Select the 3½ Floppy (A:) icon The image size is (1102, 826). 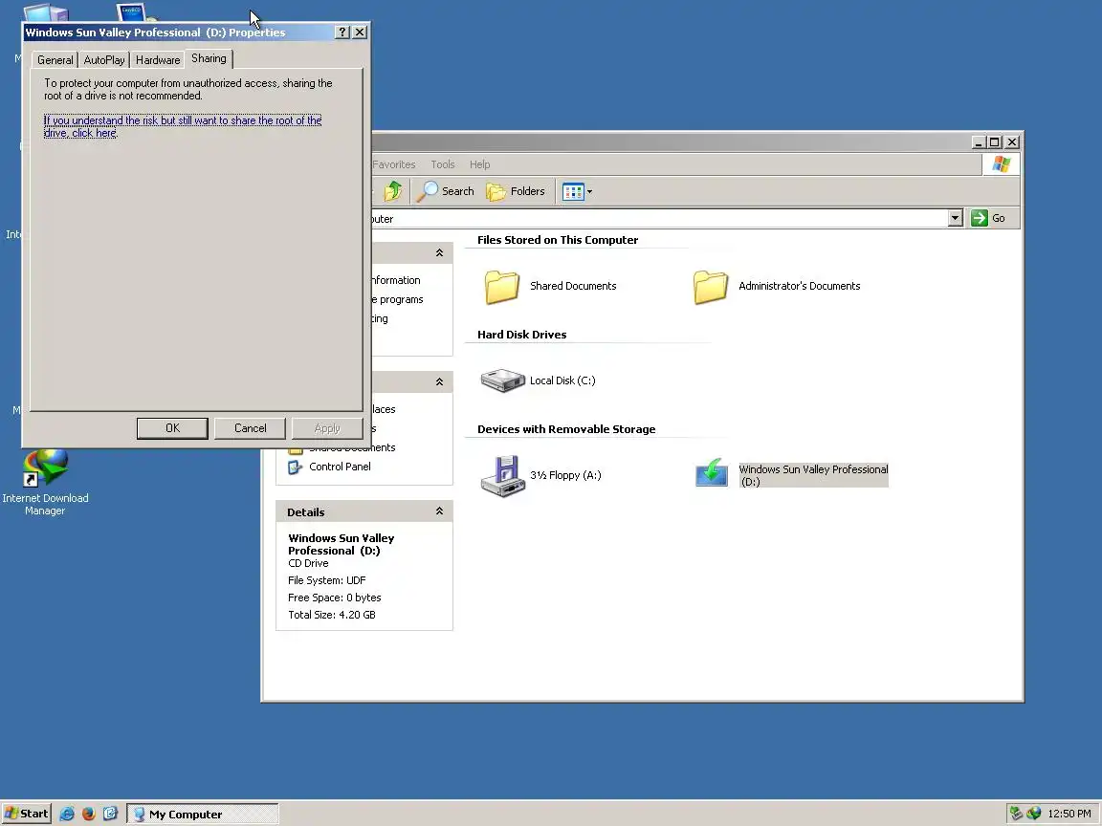click(502, 475)
